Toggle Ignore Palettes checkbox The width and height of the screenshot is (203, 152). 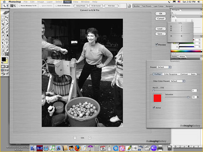pyautogui.click(x=40, y=6)
